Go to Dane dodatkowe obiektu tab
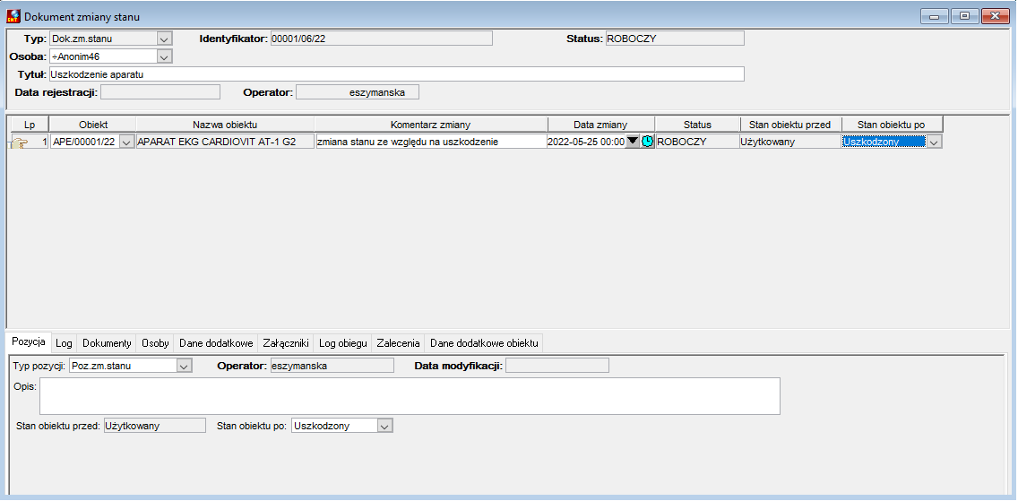The image size is (1018, 501). tap(484, 342)
